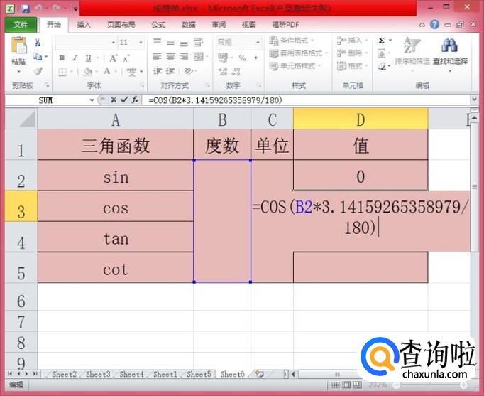Open the 插入 ribbon tab
484x396 pixels.
84,24
